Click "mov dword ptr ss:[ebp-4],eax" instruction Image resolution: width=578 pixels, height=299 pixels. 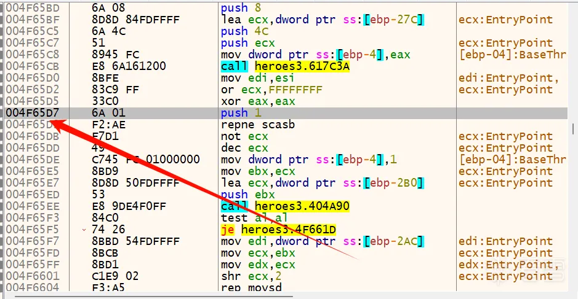click(x=316, y=55)
